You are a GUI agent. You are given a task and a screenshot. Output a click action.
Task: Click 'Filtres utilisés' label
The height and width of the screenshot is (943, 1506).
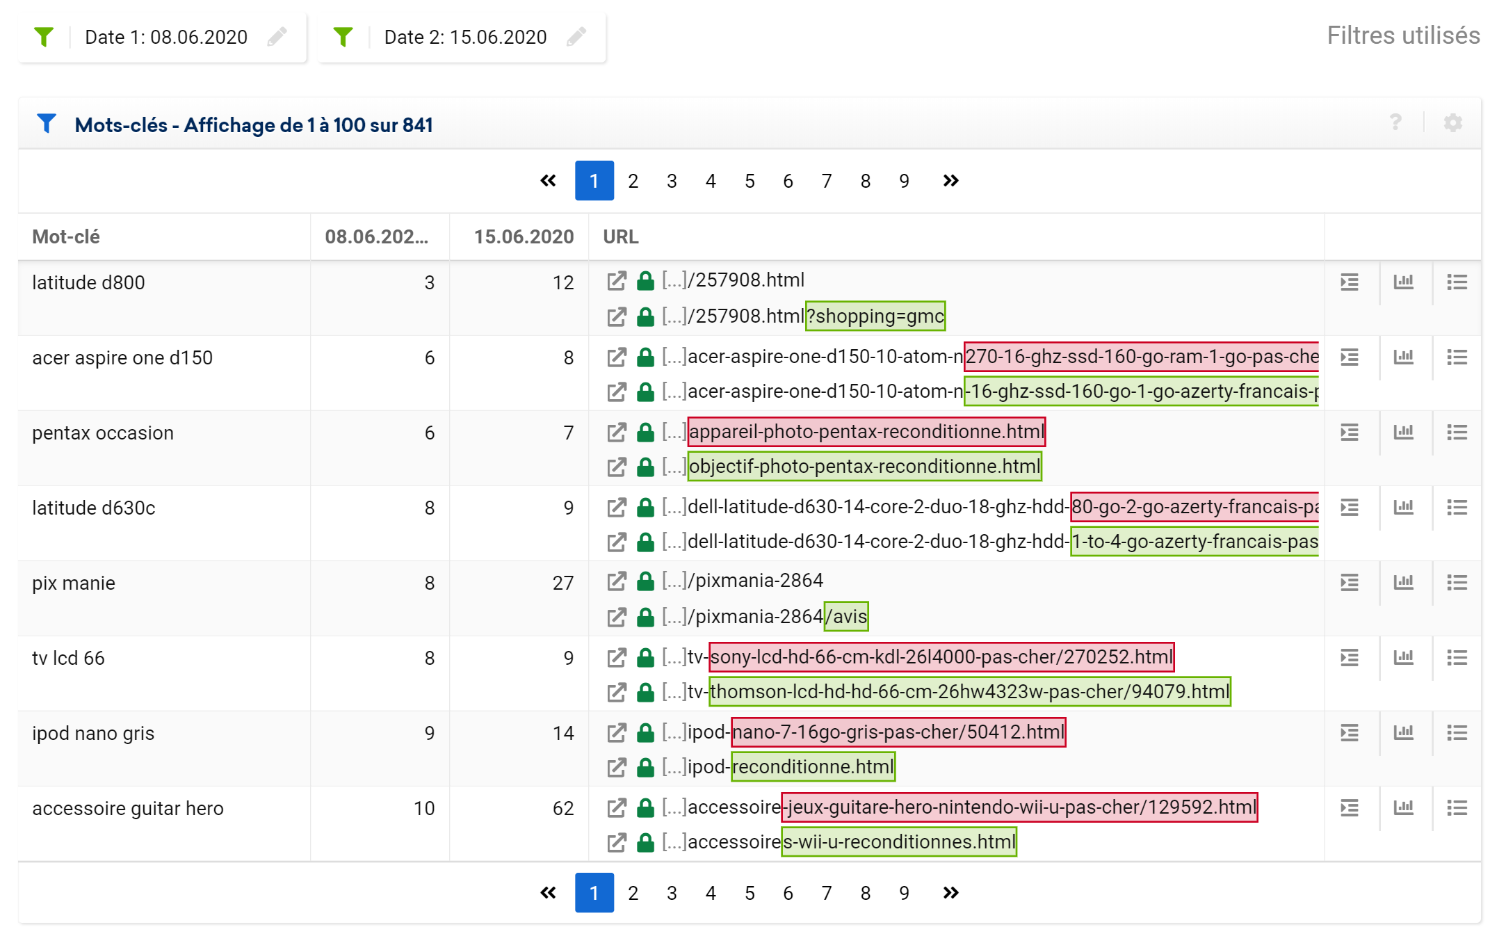[1403, 35]
